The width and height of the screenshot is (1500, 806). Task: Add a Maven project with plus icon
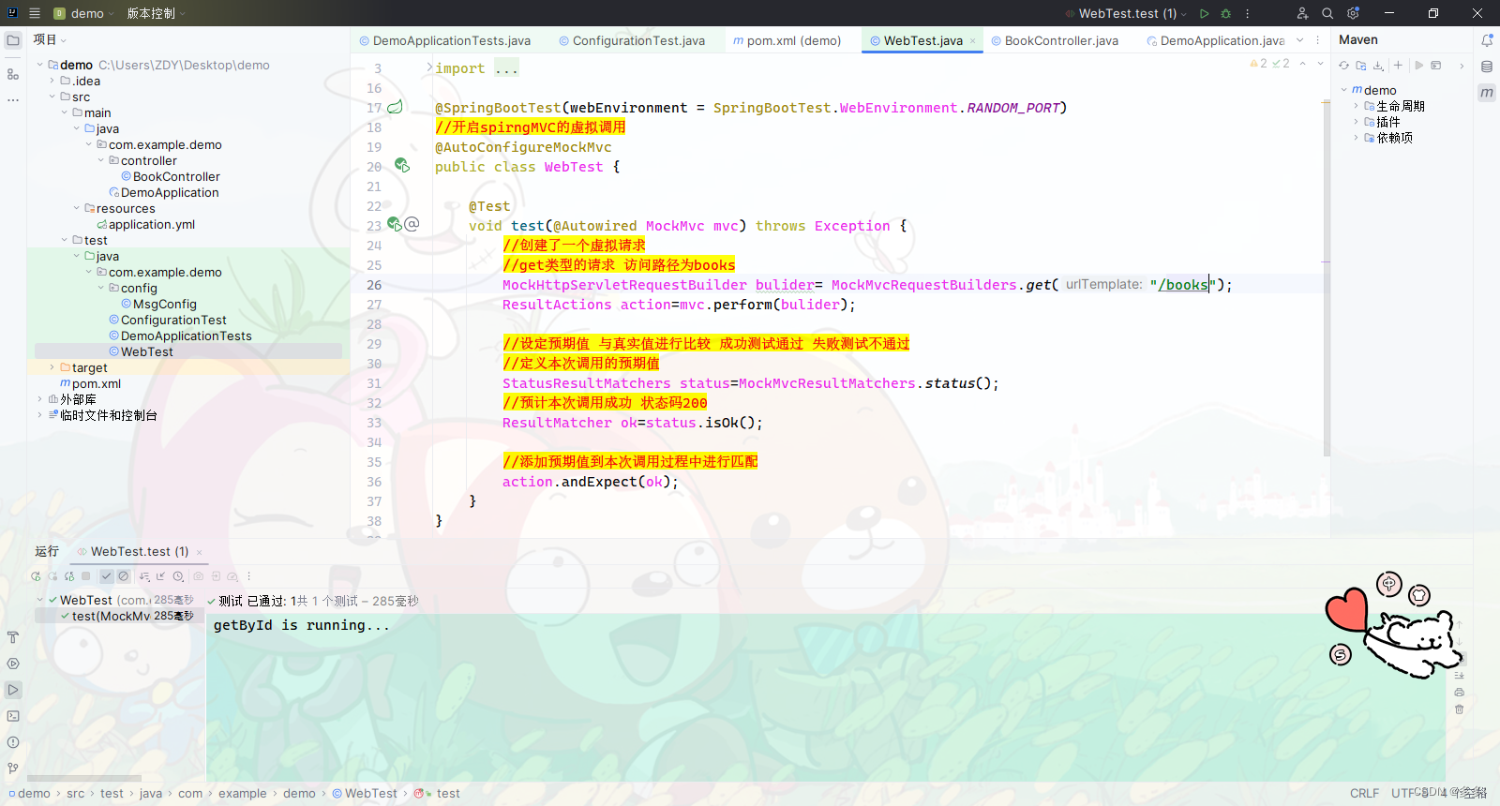(1398, 66)
